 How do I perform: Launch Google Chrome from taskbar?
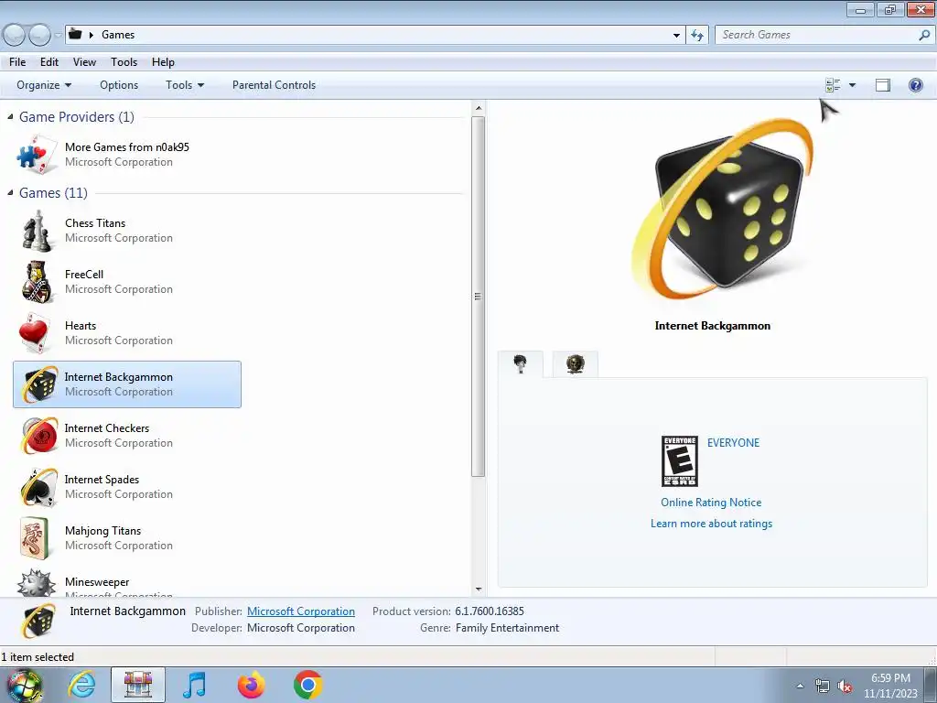tap(307, 685)
